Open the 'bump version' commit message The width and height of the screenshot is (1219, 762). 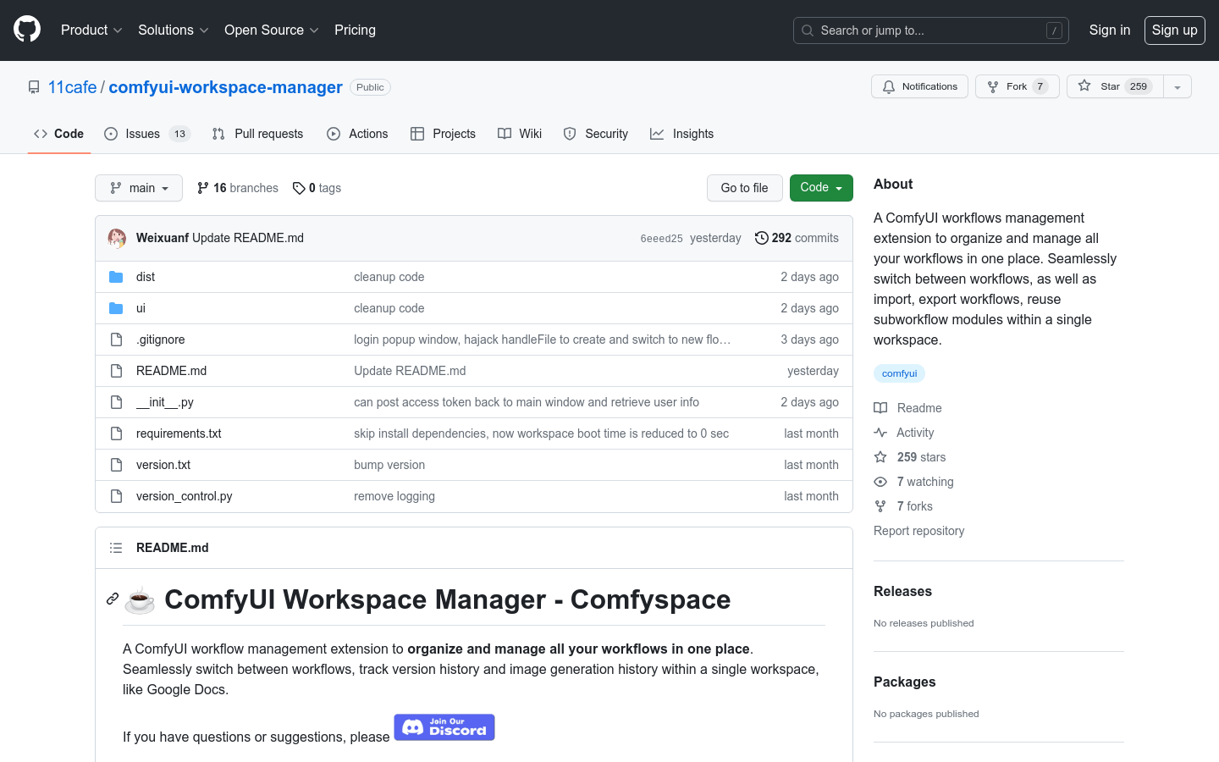click(389, 465)
